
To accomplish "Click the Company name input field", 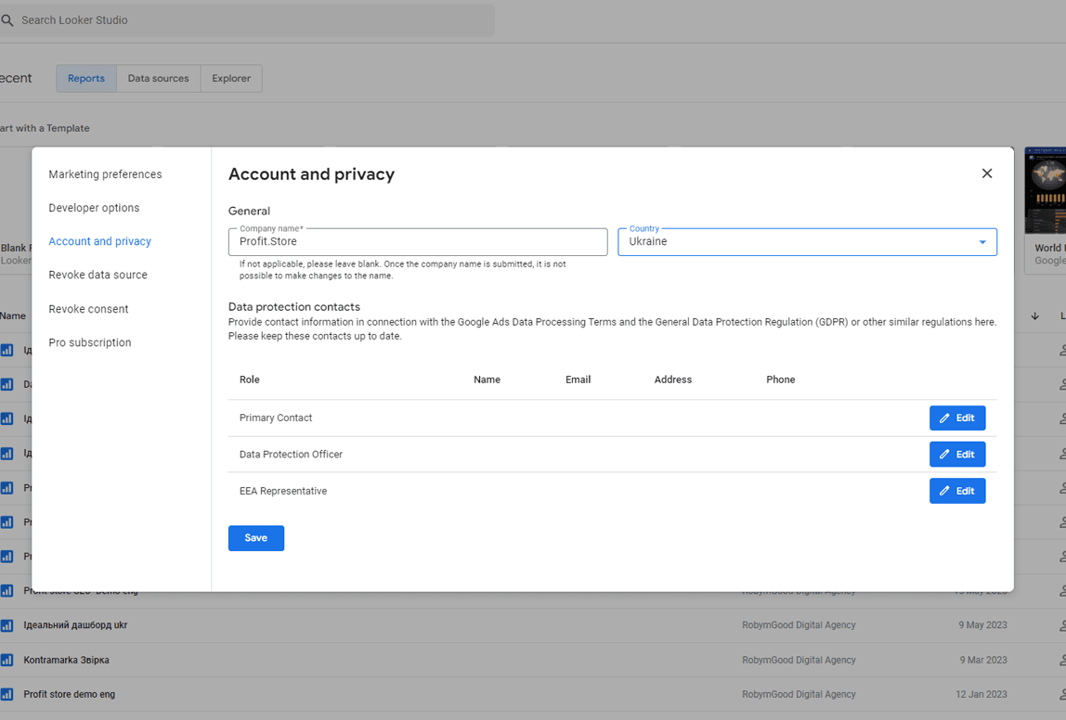I will [418, 242].
